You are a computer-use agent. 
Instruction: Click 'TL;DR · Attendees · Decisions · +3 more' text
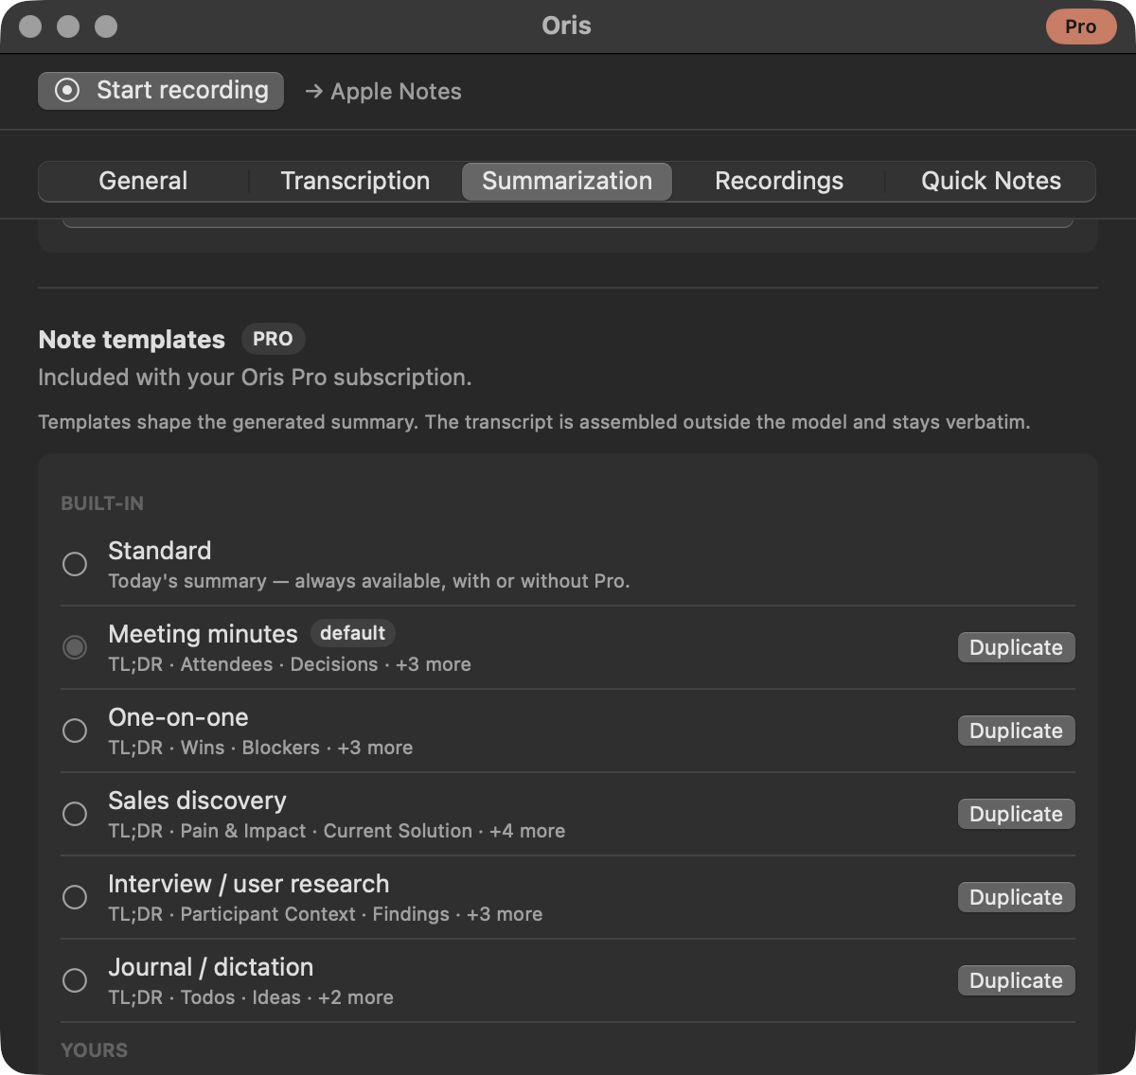[x=290, y=664]
